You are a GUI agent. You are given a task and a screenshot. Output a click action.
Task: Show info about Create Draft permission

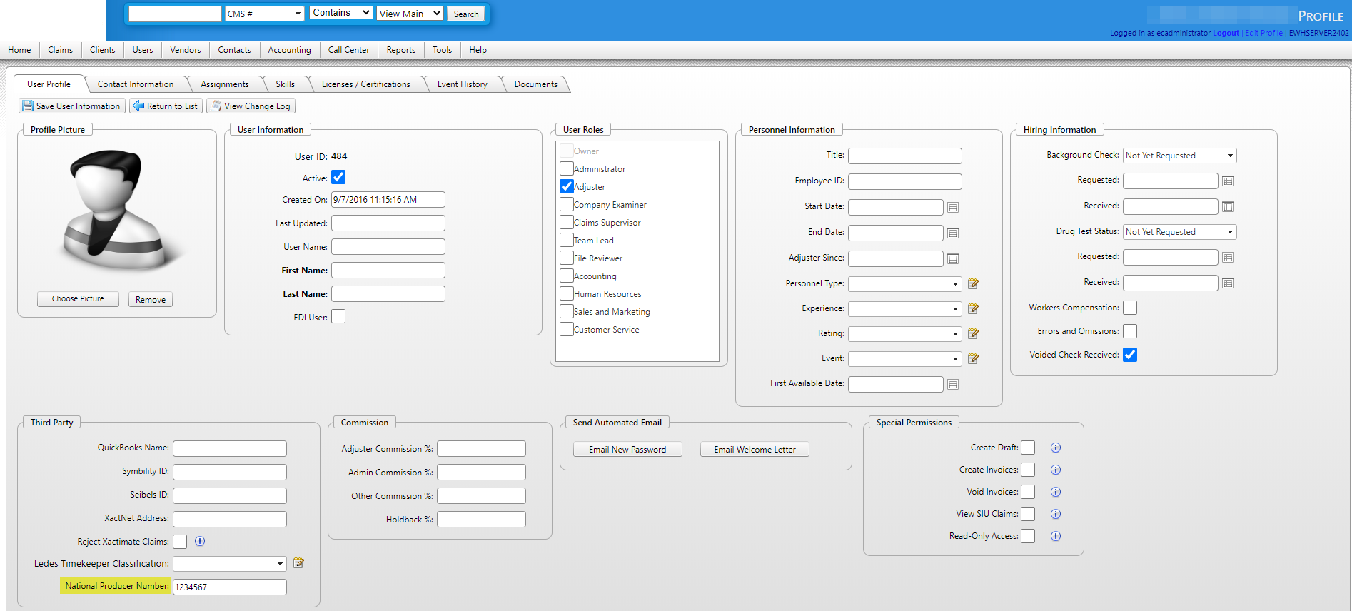[1056, 448]
